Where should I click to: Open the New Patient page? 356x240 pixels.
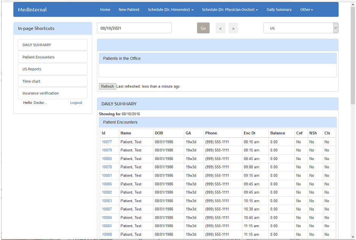point(129,9)
